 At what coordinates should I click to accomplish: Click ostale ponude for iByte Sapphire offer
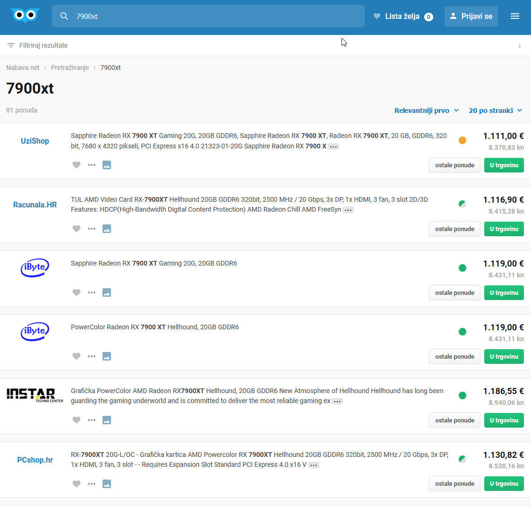click(454, 292)
